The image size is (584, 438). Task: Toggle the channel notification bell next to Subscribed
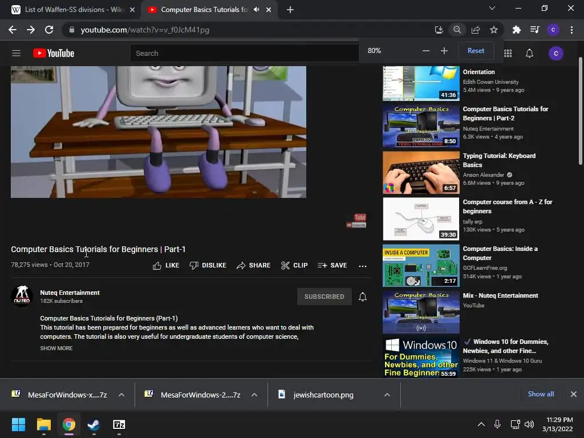click(x=362, y=297)
